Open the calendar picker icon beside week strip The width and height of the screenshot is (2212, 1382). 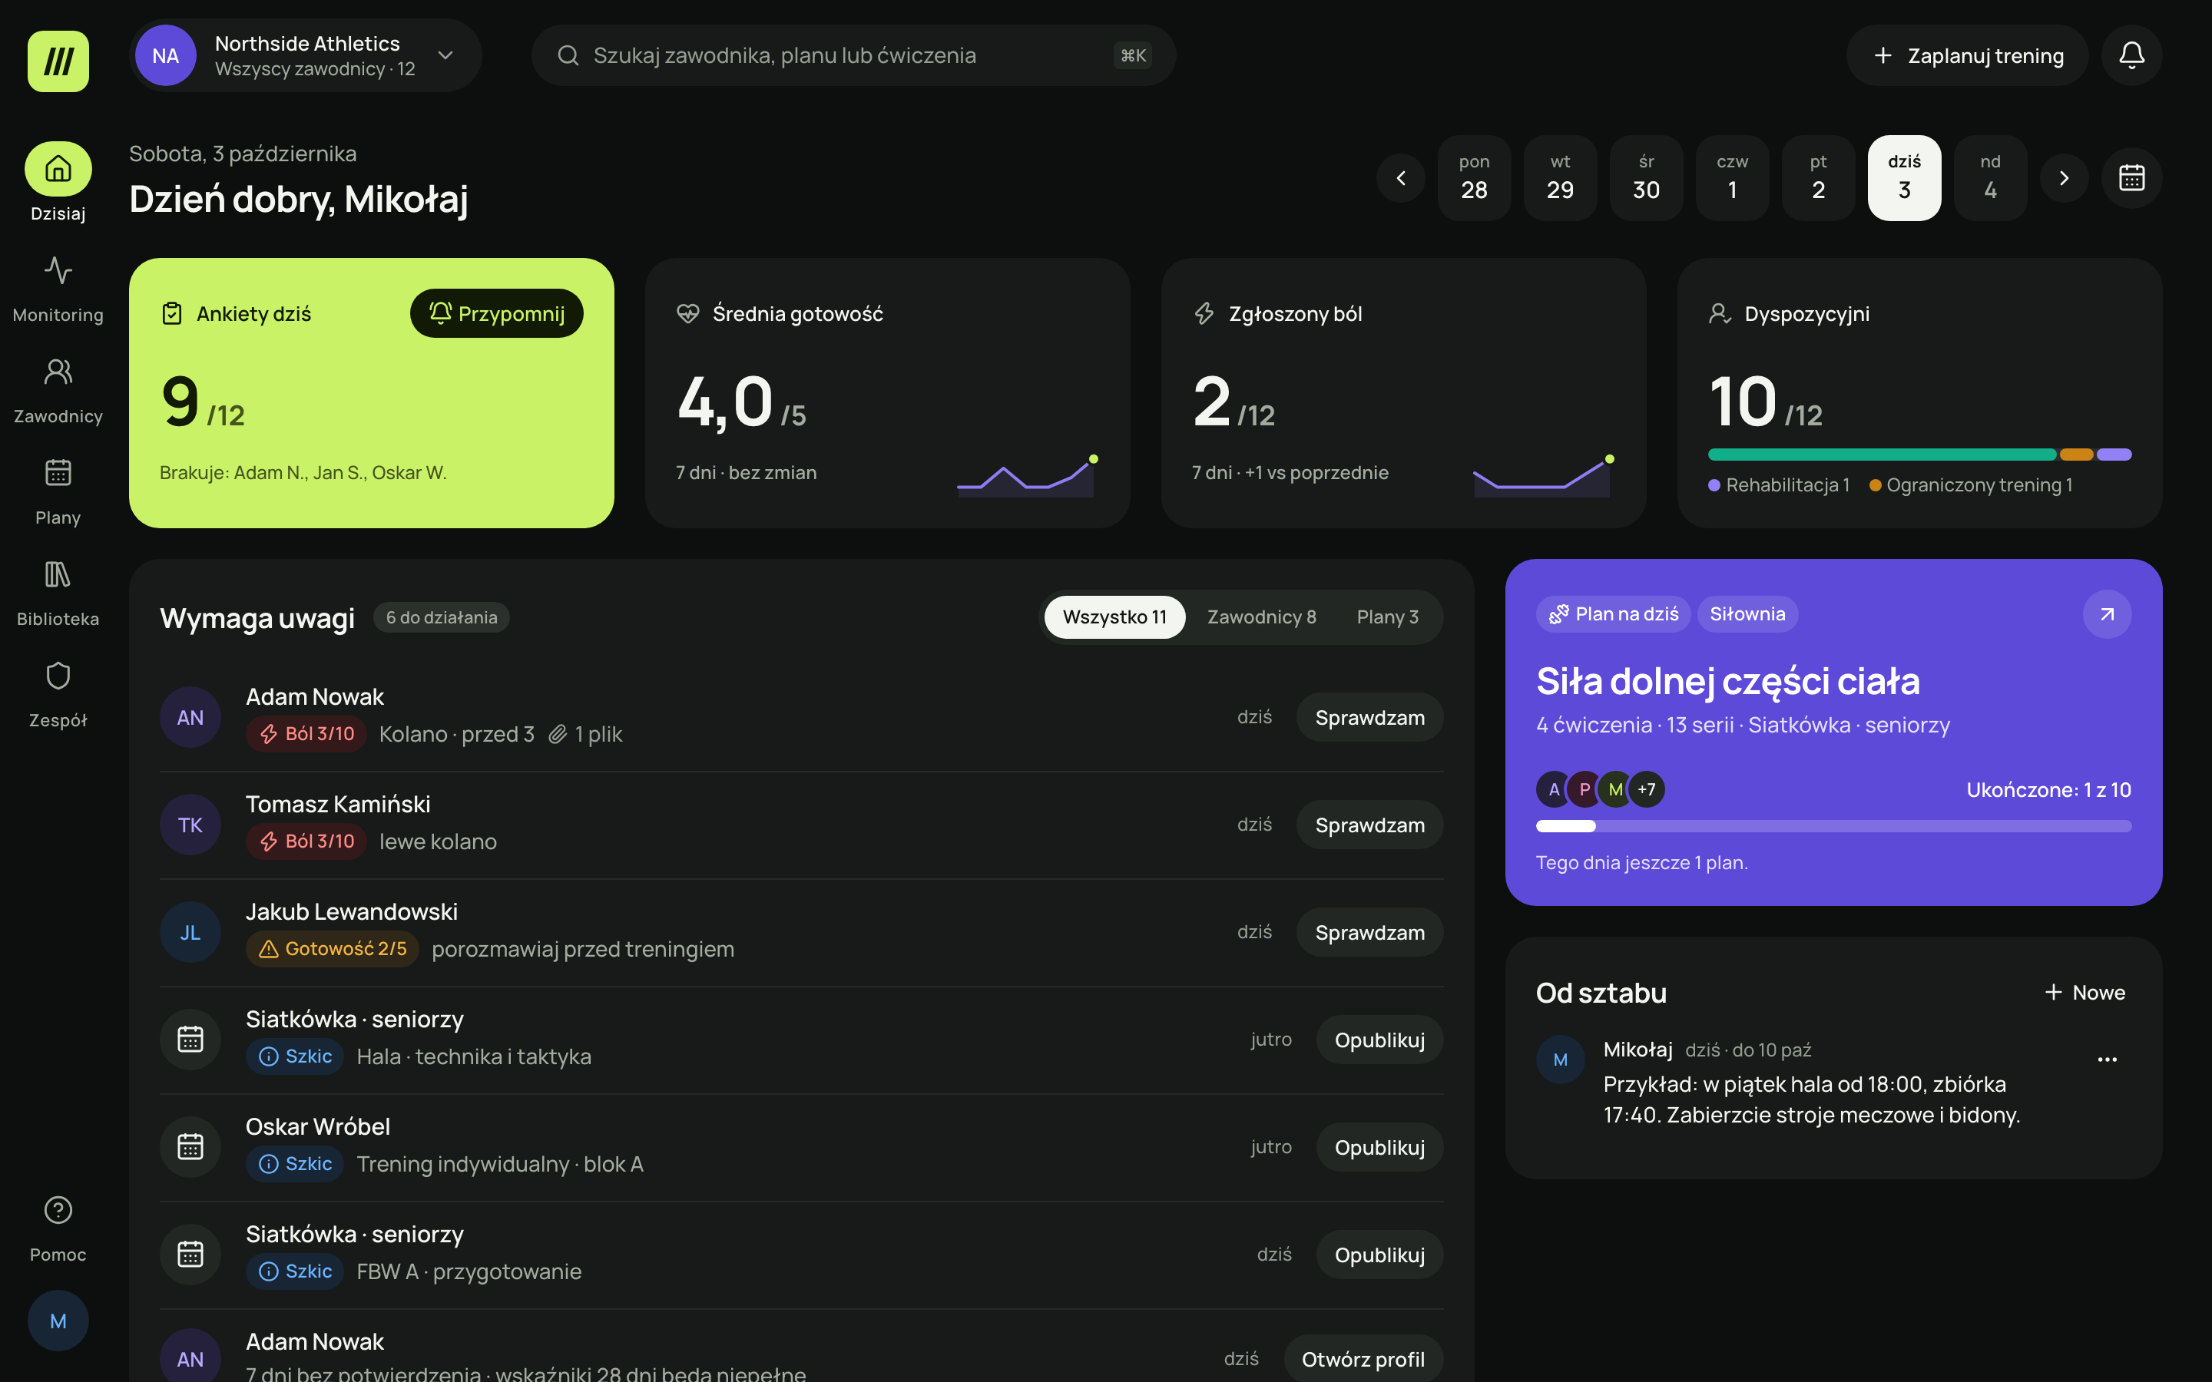pos(2131,178)
